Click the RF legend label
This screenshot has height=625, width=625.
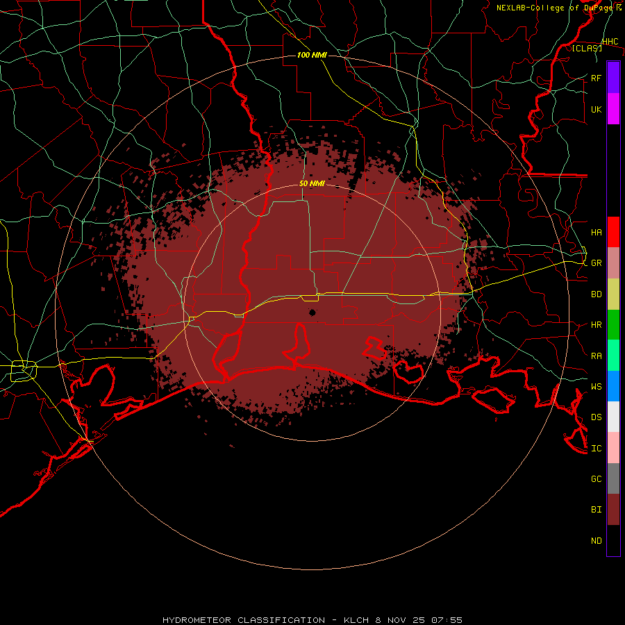pos(596,78)
